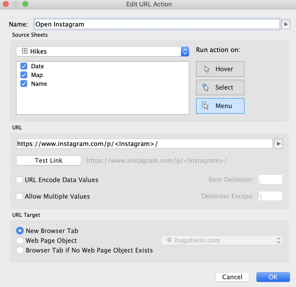Cancel the Edit URL Action dialog
This screenshot has height=287, width=296.
click(x=232, y=277)
